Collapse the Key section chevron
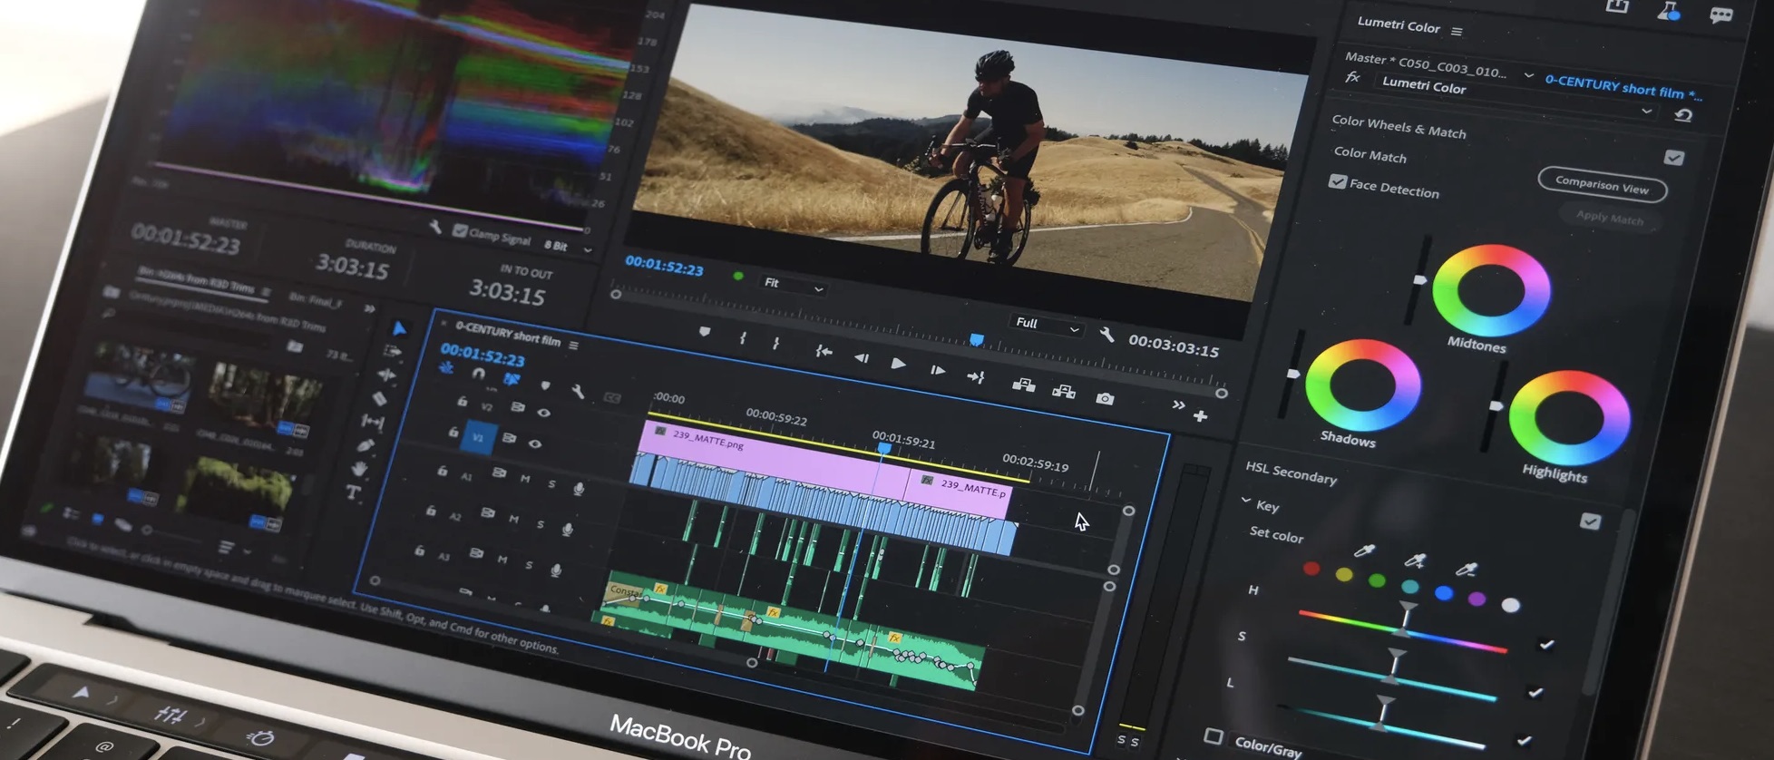Image resolution: width=1774 pixels, height=760 pixels. click(1246, 501)
